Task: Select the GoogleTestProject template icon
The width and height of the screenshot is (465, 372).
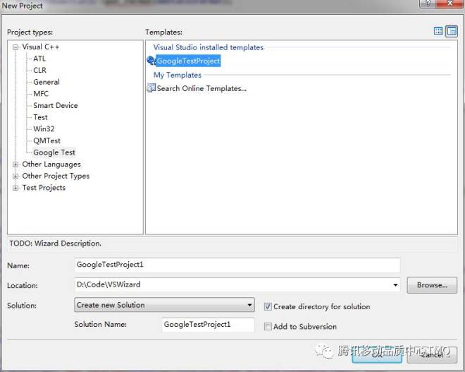Action: 151,61
